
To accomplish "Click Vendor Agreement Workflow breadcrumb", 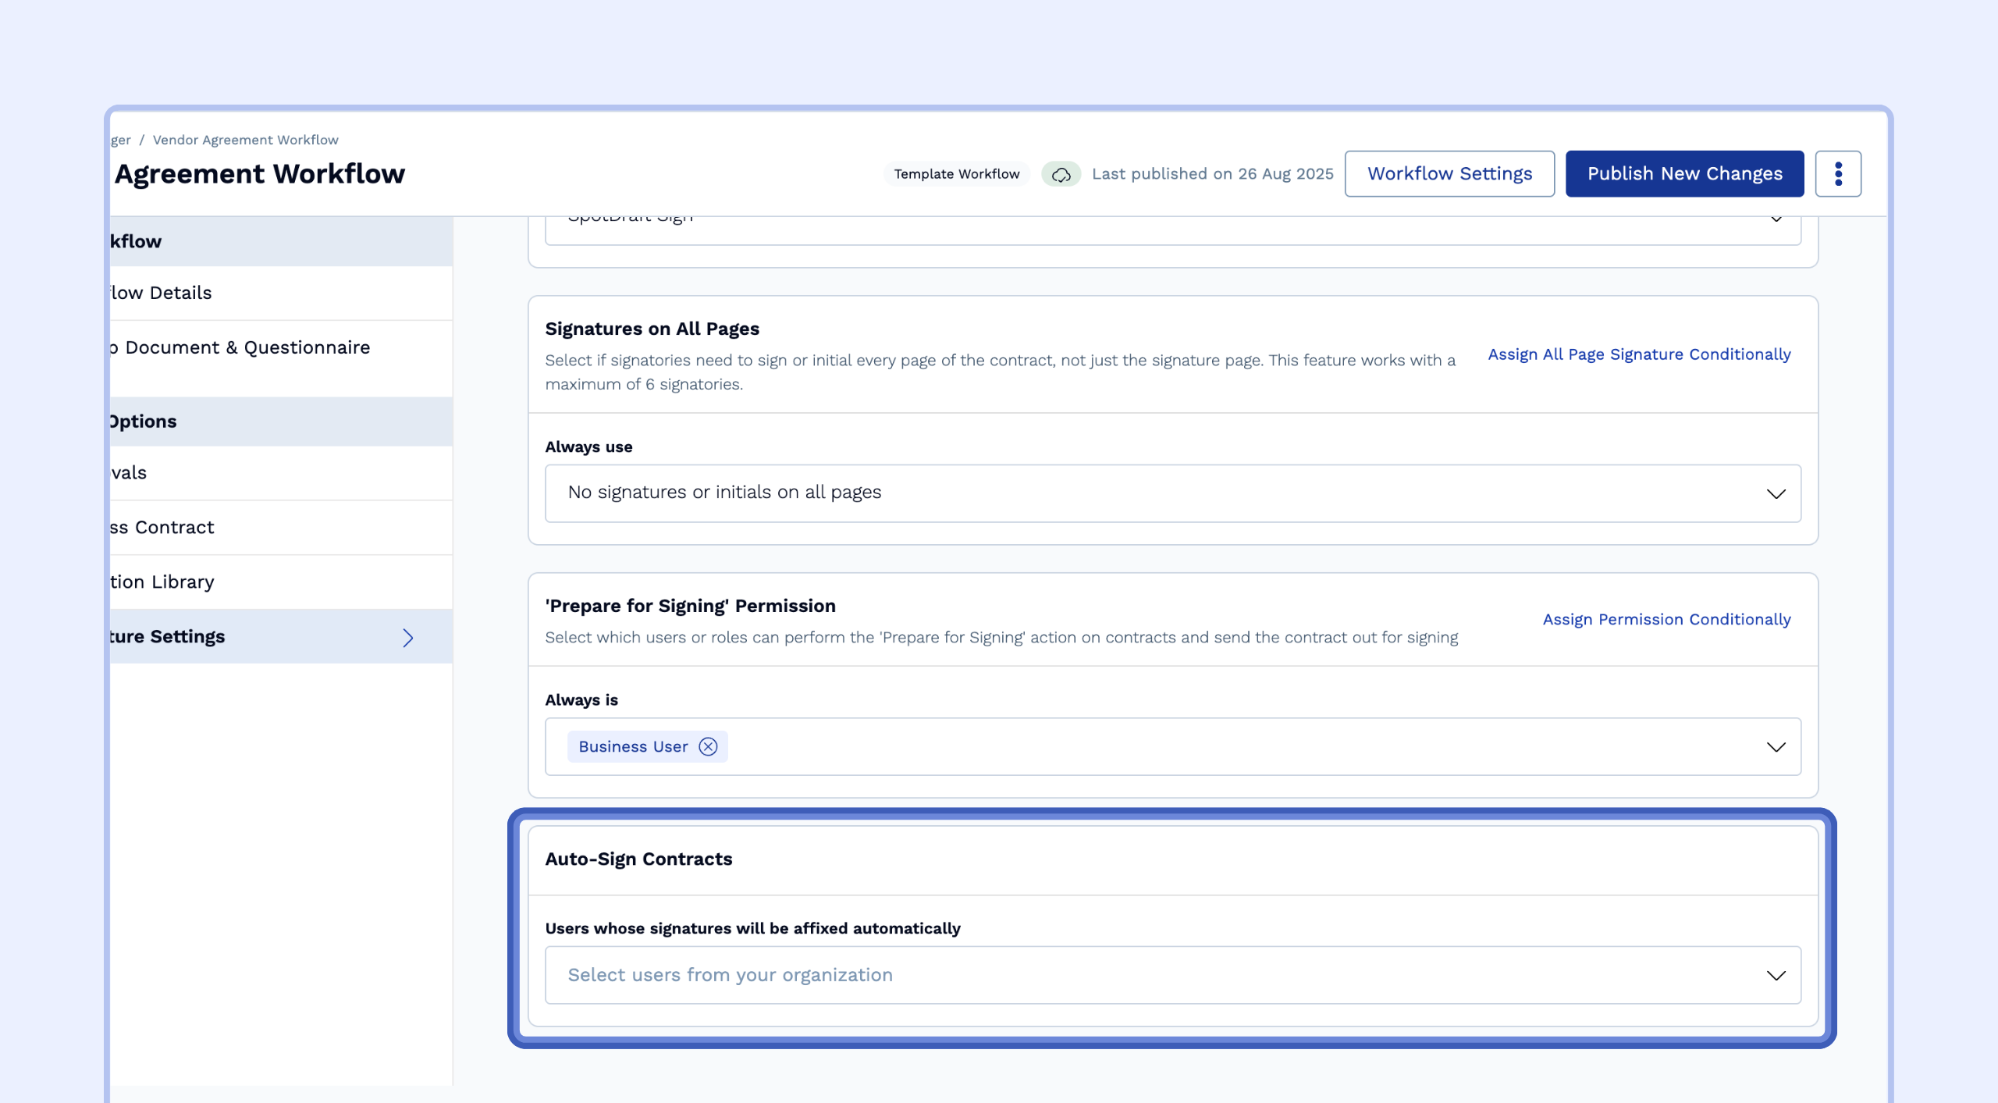I will click(x=245, y=140).
